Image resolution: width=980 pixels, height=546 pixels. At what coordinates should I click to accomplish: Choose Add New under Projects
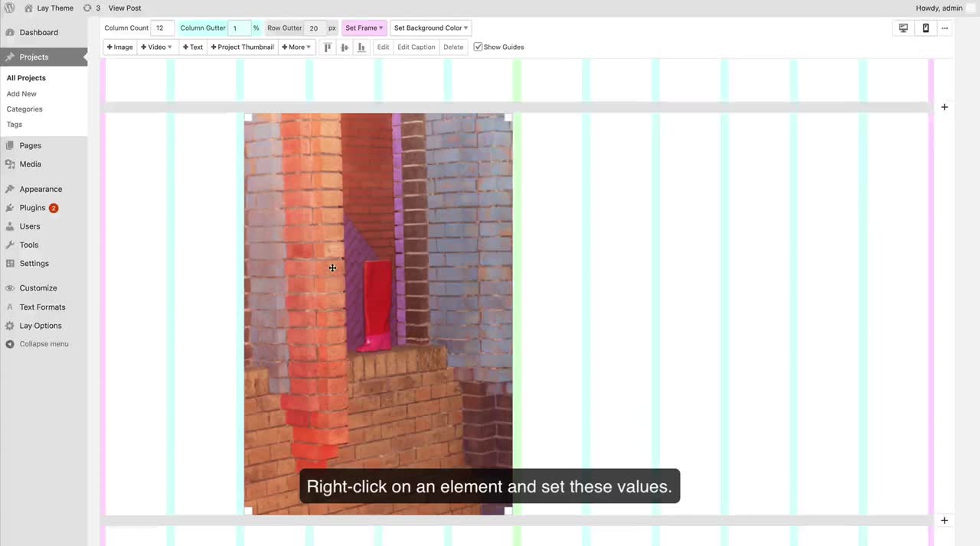click(21, 93)
